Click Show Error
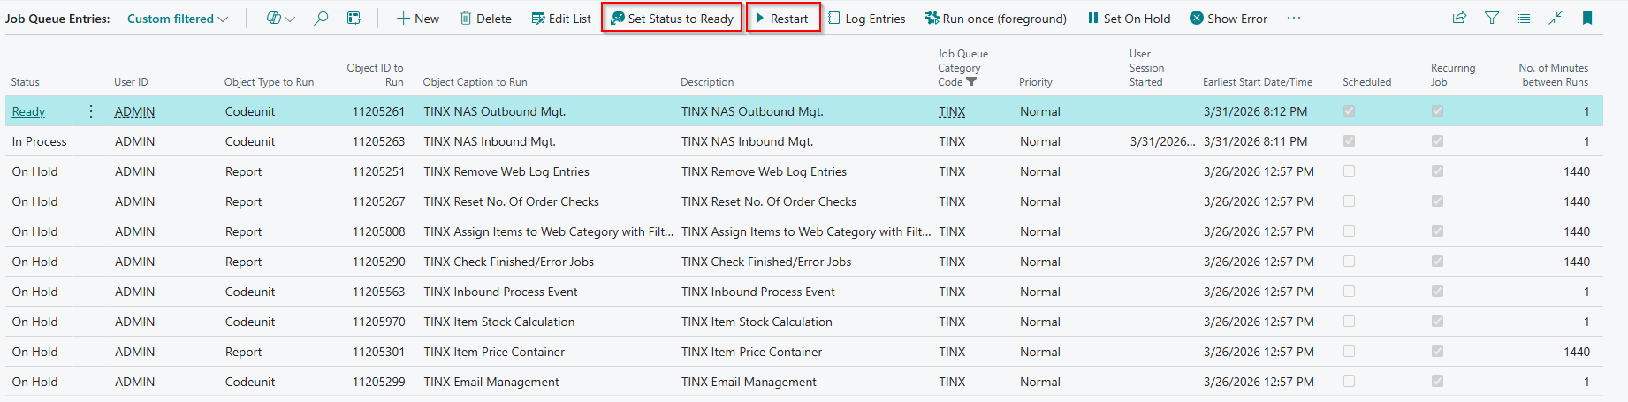The image size is (1628, 402). (1229, 19)
